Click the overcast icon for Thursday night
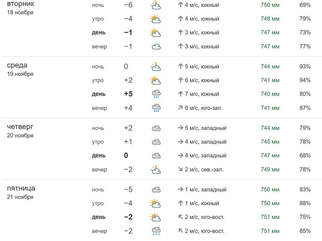 click(x=156, y=128)
